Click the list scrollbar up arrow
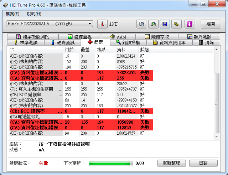 pyautogui.click(x=217, y=50)
